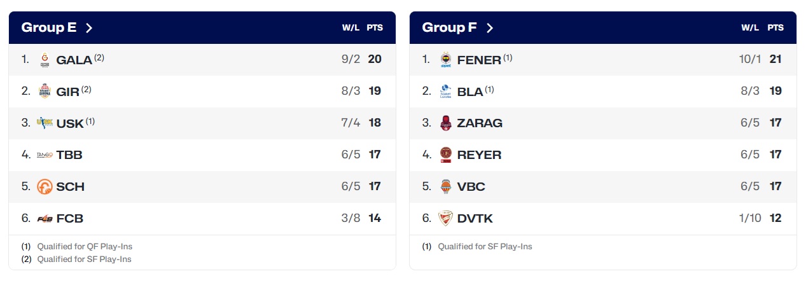Click the Galatasaray team logo
The width and height of the screenshot is (806, 283).
[45, 60]
